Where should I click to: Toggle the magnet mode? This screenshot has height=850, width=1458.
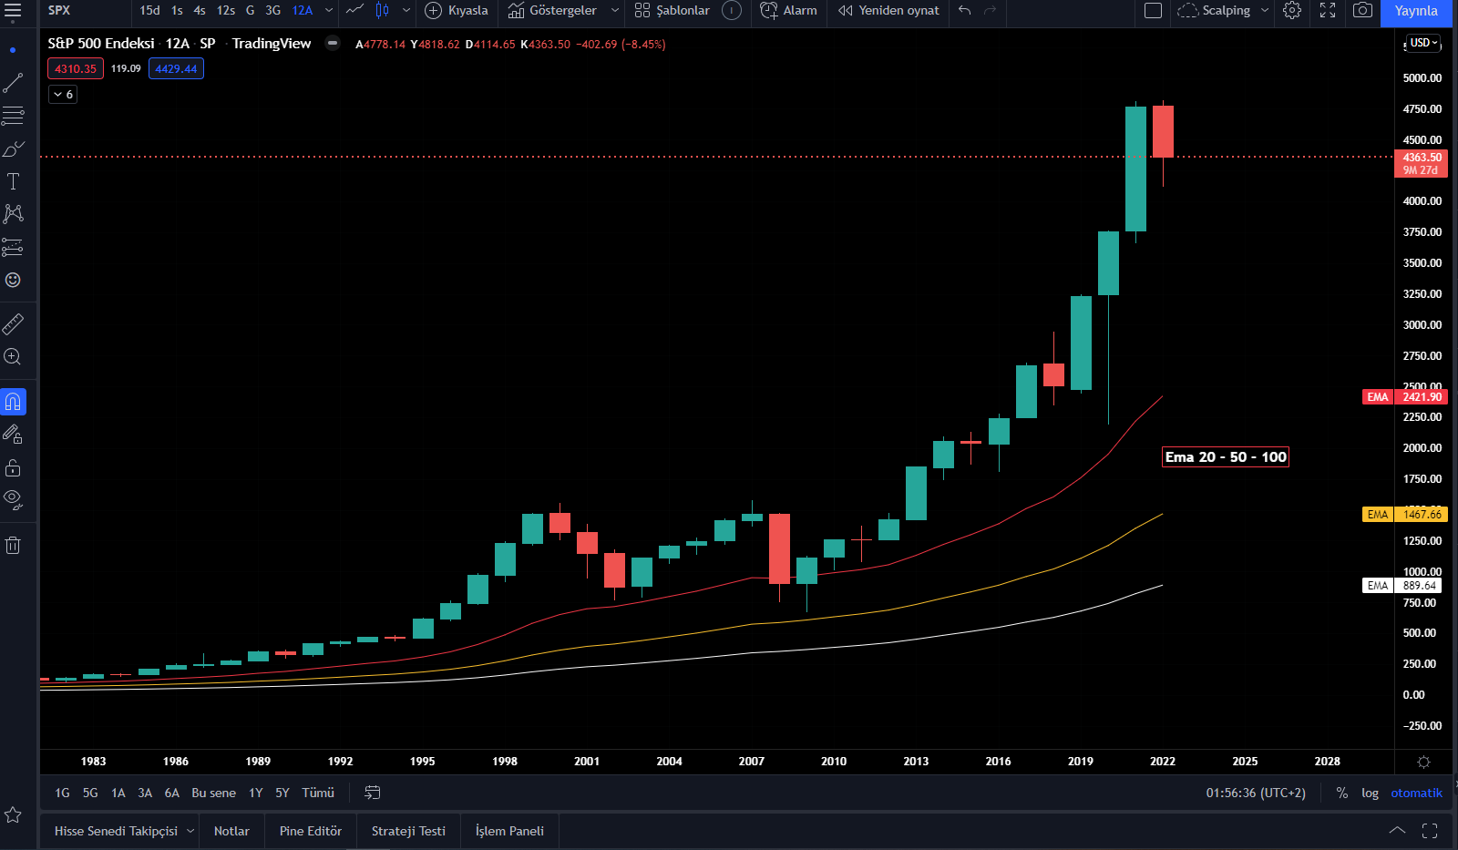click(13, 402)
